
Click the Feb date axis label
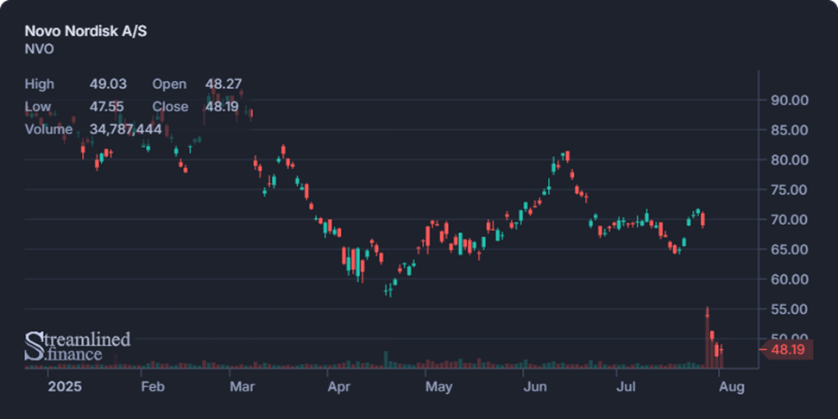click(153, 386)
